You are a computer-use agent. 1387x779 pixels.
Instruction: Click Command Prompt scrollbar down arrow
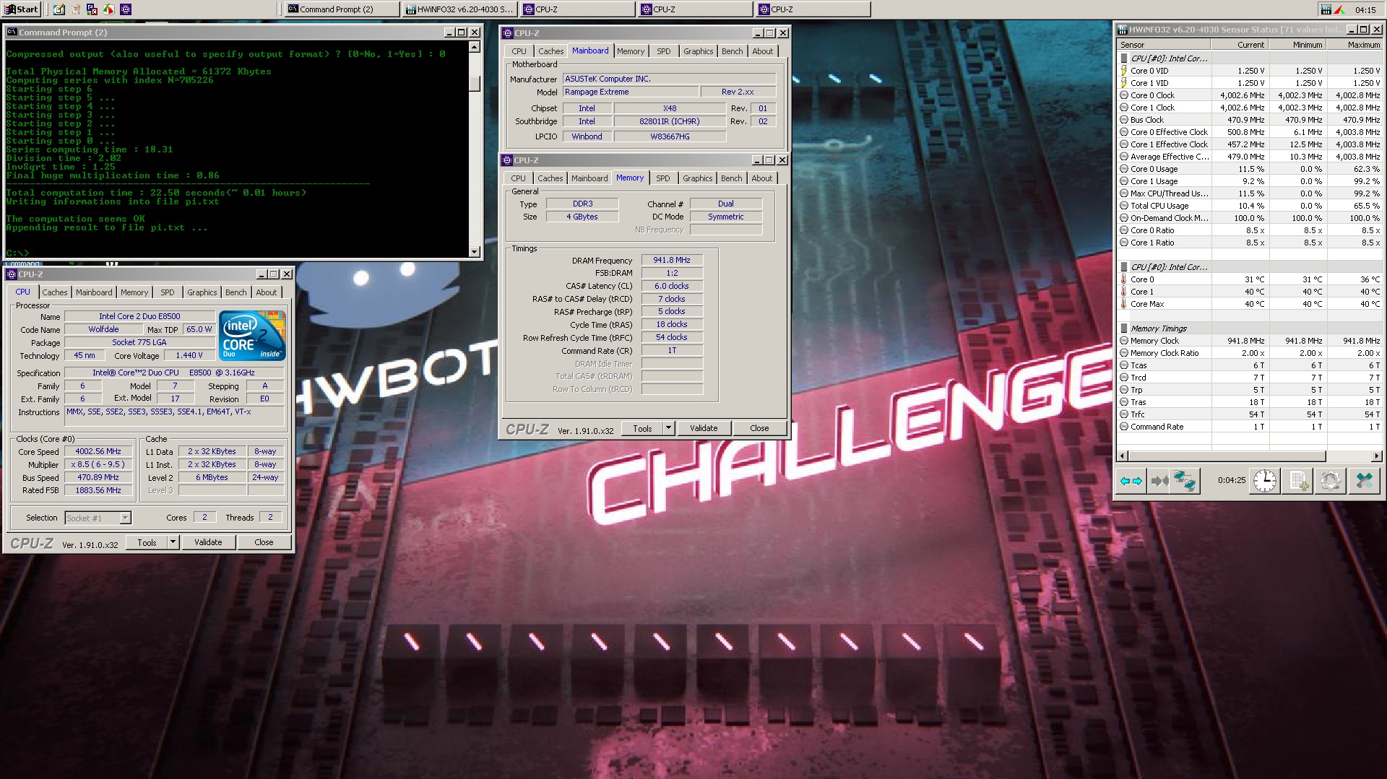click(x=475, y=252)
